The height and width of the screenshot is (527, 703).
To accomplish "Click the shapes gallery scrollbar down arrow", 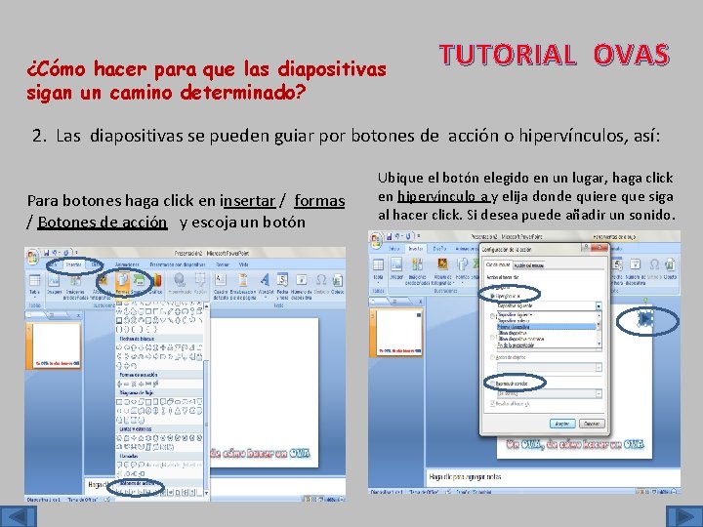I will pyautogui.click(x=206, y=493).
